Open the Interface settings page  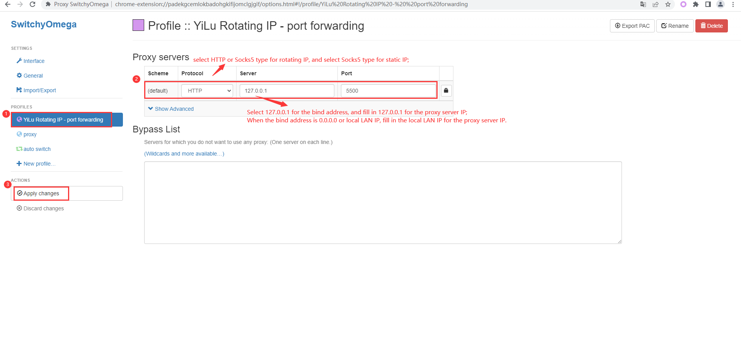pyautogui.click(x=31, y=61)
